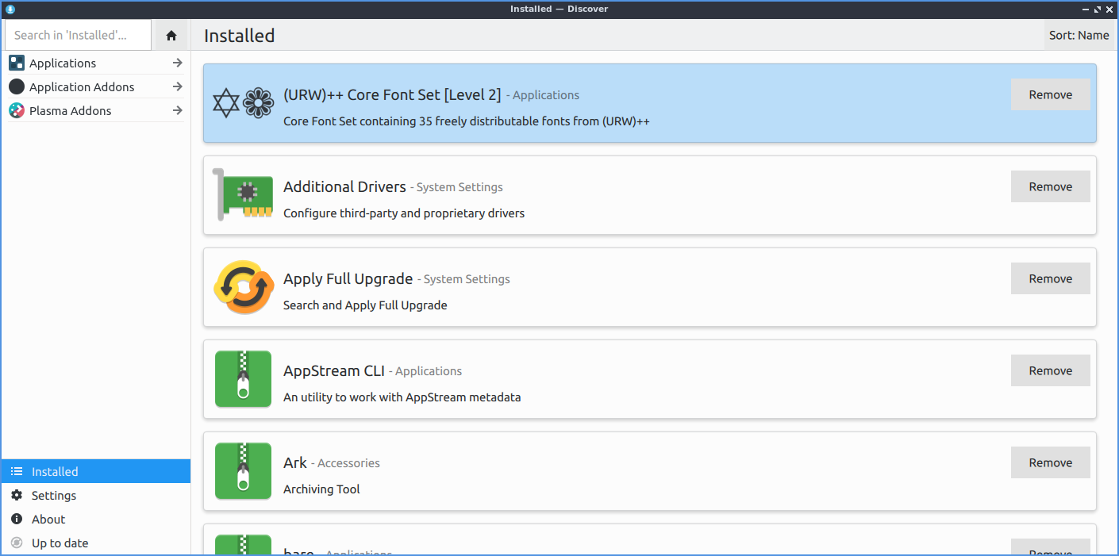Open the Installed sidebar tab
Viewport: 1119px width, 556px height.
(x=55, y=471)
